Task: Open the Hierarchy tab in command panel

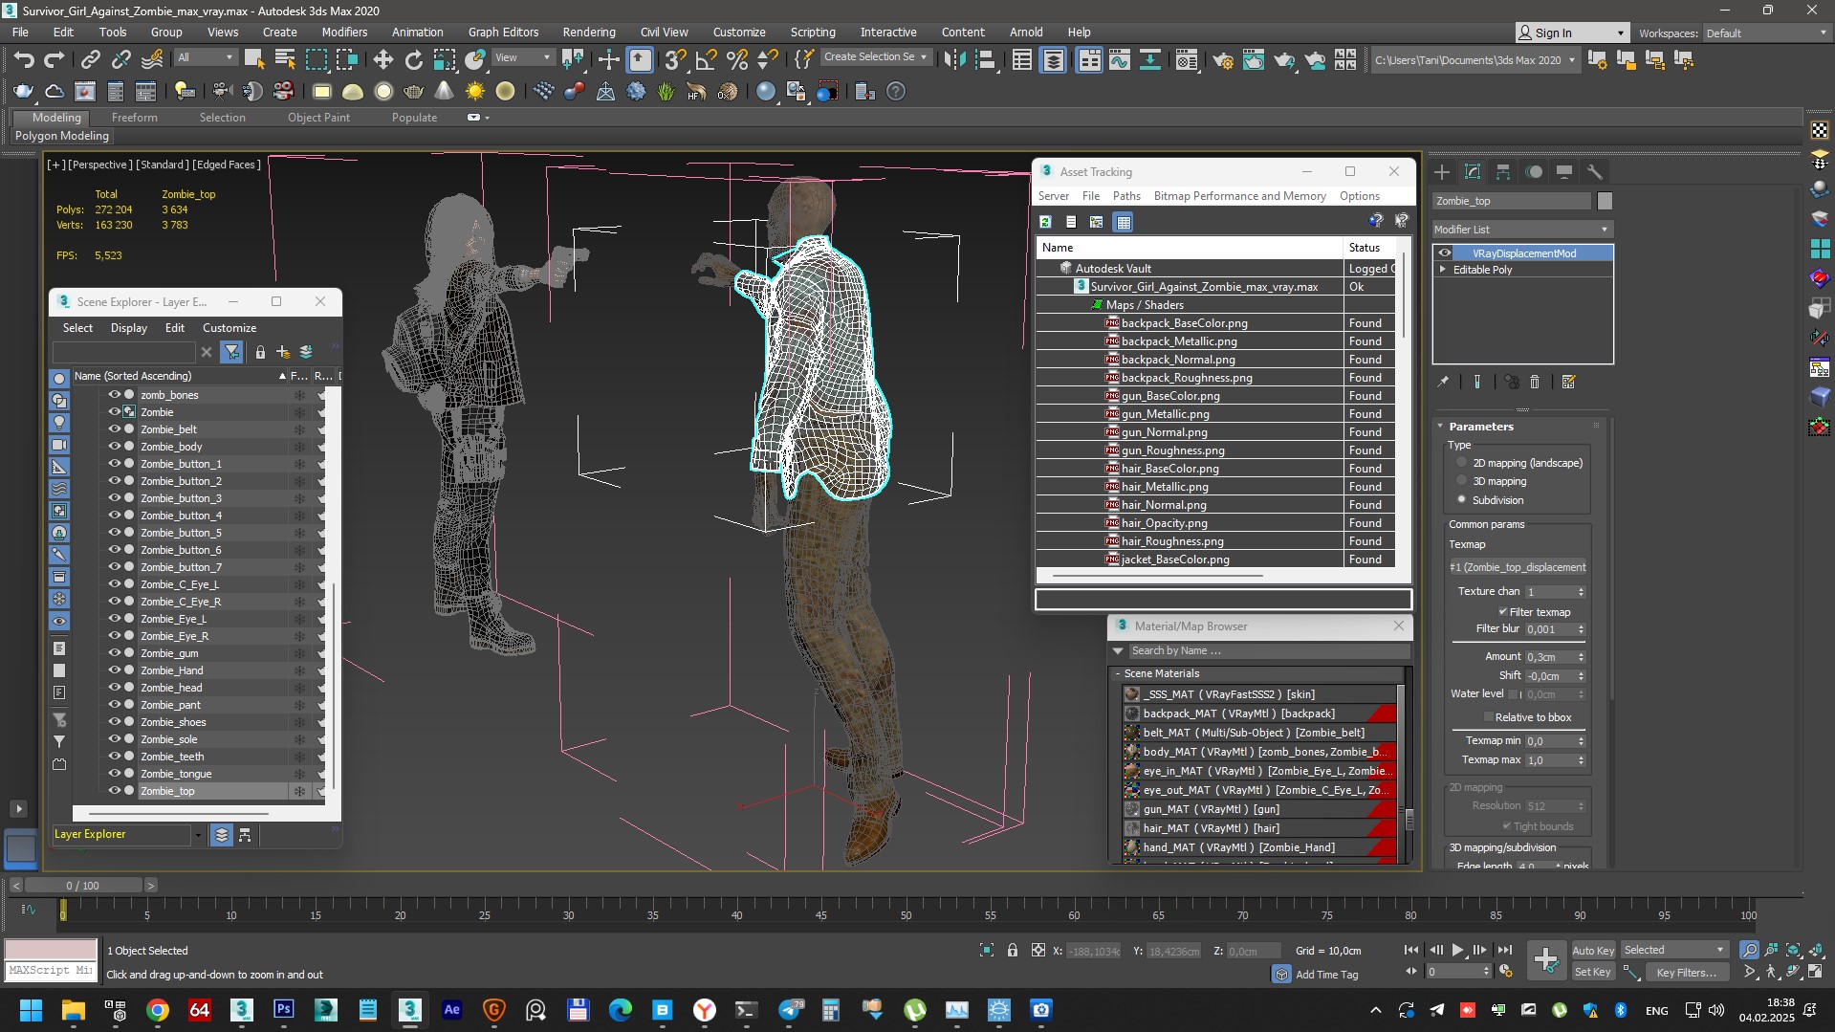Action: 1503,172
